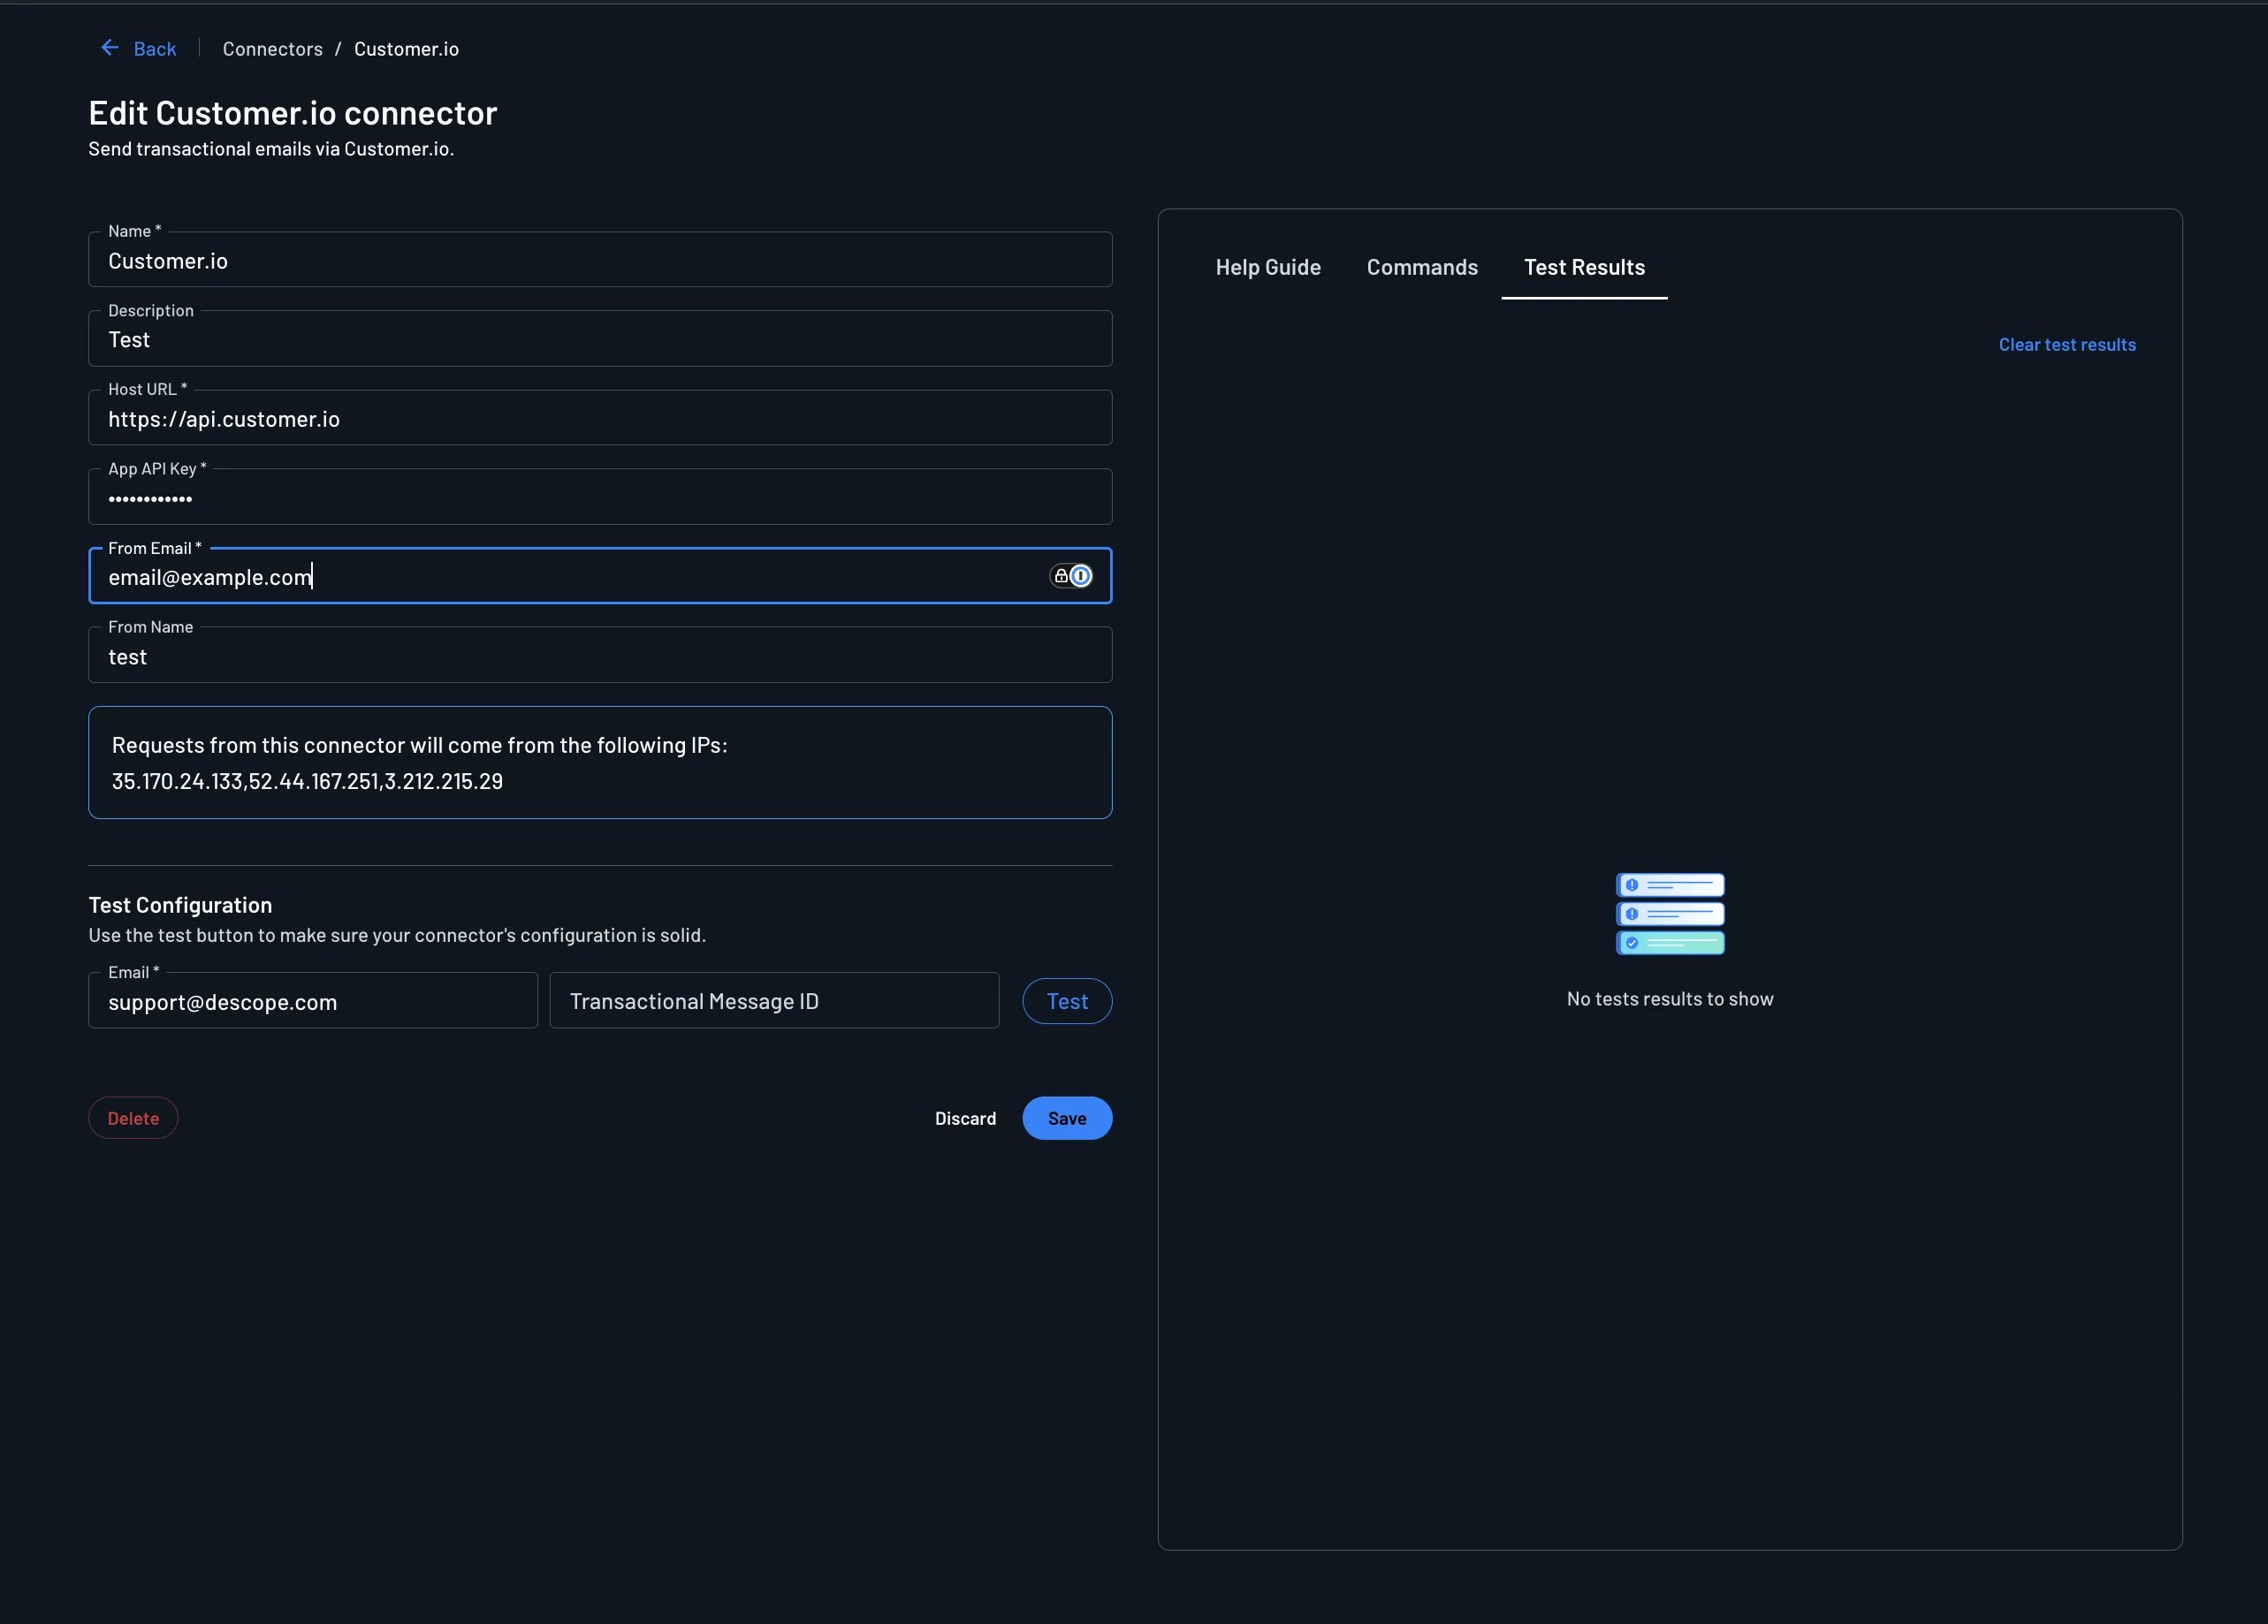This screenshot has height=1624, width=2268.
Task: Focus the Name input field
Action: pyautogui.click(x=600, y=260)
